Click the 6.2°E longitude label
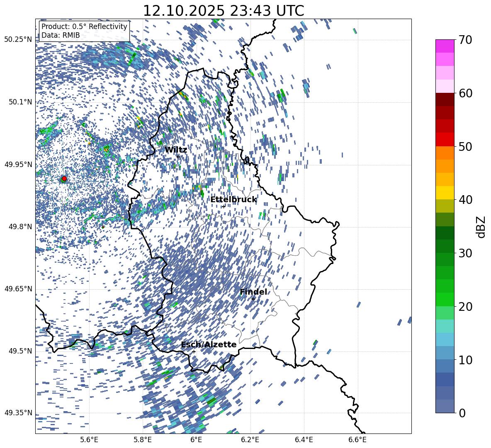Viewport: 491px width, 448px height. 250,440
